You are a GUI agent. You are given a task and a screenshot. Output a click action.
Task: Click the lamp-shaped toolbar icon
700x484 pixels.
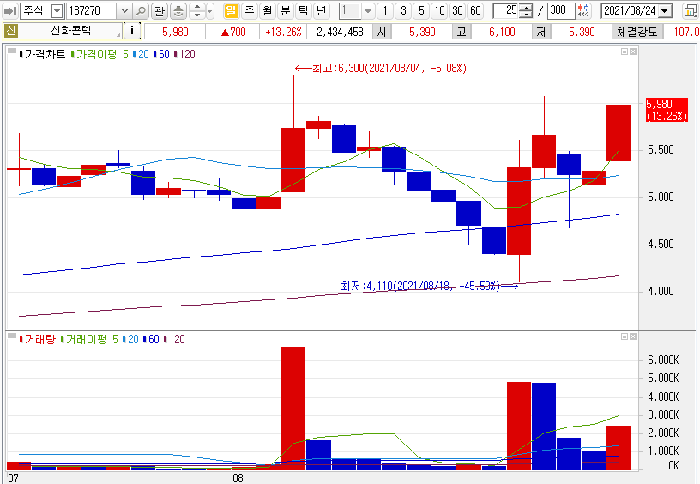click(178, 10)
